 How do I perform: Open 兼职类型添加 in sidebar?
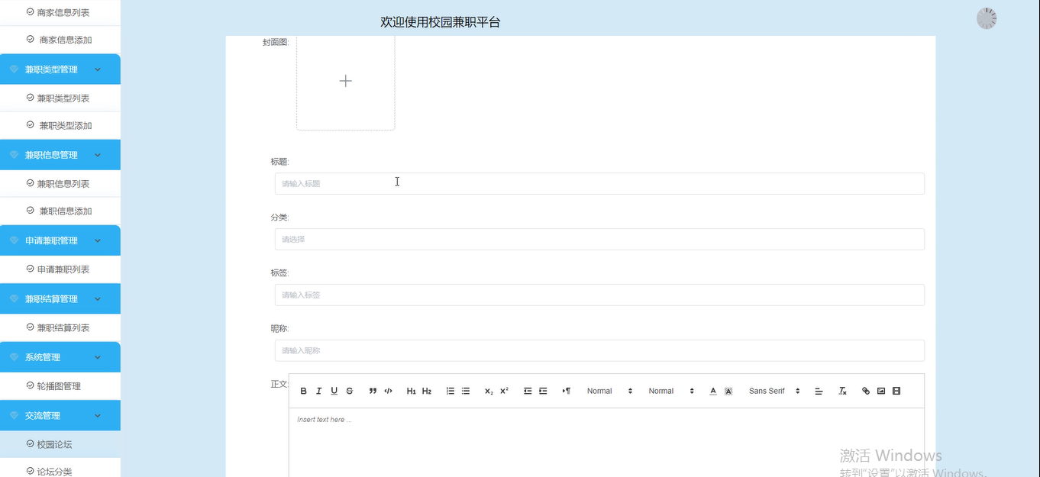[x=60, y=125]
